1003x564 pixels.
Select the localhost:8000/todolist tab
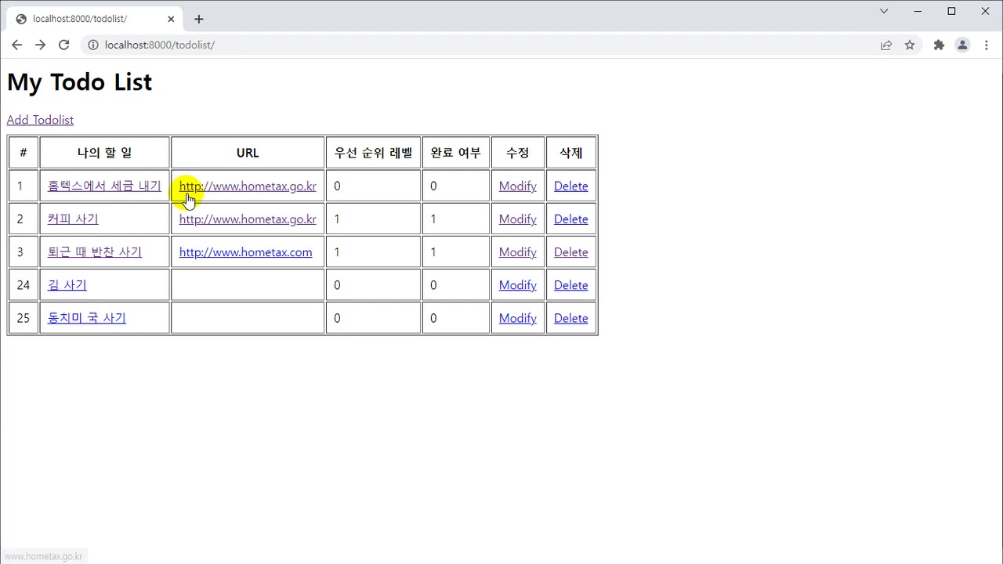coord(86,19)
